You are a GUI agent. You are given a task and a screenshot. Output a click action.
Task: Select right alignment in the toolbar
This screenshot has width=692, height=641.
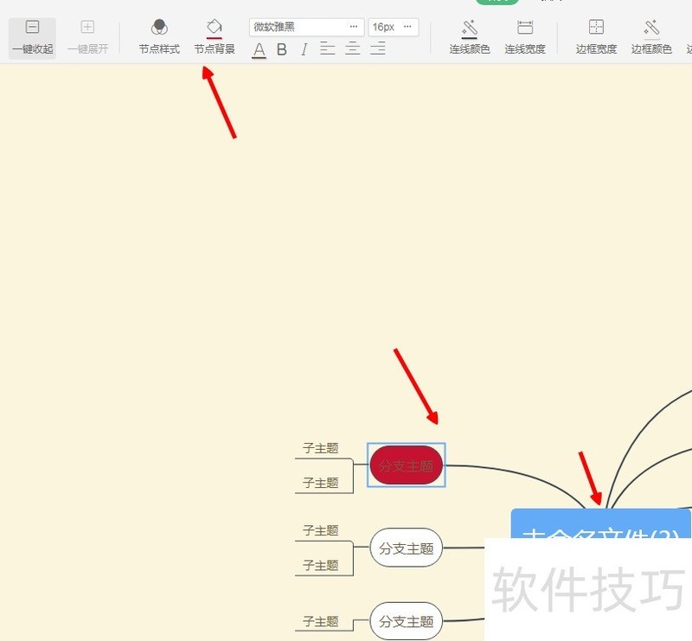(x=378, y=49)
